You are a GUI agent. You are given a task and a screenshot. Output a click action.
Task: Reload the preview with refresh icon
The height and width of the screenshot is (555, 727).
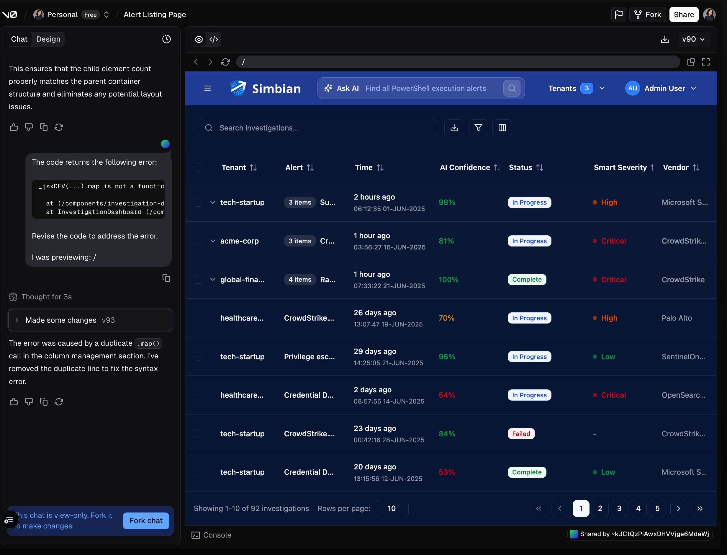[x=225, y=62]
